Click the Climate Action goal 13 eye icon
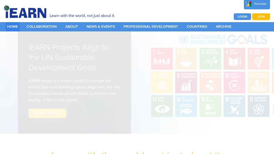Viewport: 274px width, 154px height. coord(162,109)
